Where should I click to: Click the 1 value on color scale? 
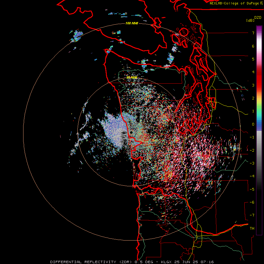pos(253,111)
